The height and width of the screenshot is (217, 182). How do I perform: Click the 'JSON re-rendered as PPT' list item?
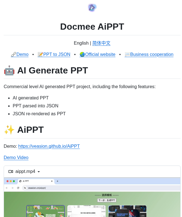[x=39, y=114]
